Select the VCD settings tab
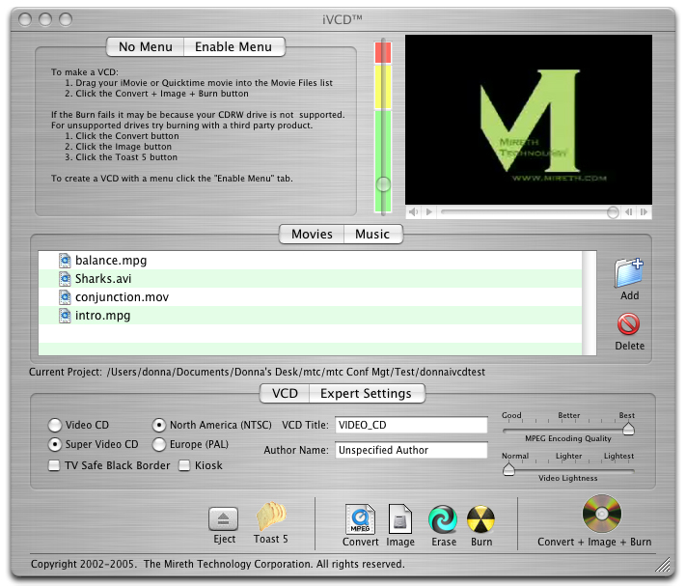This screenshot has height=586, width=686. click(x=285, y=394)
